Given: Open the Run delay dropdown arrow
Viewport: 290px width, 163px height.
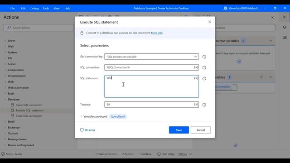Looking at the screenshot, I should click(190, 154).
